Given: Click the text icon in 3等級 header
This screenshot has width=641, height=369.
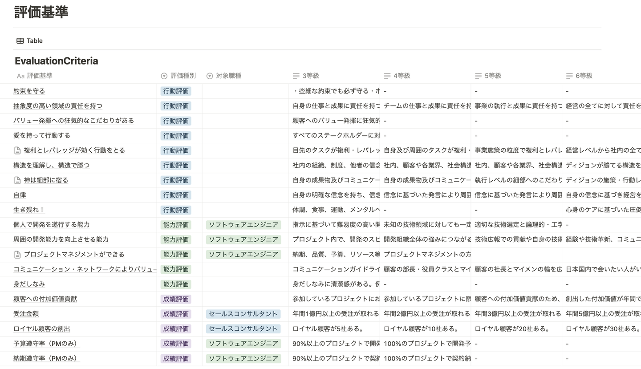Looking at the screenshot, I should point(296,76).
